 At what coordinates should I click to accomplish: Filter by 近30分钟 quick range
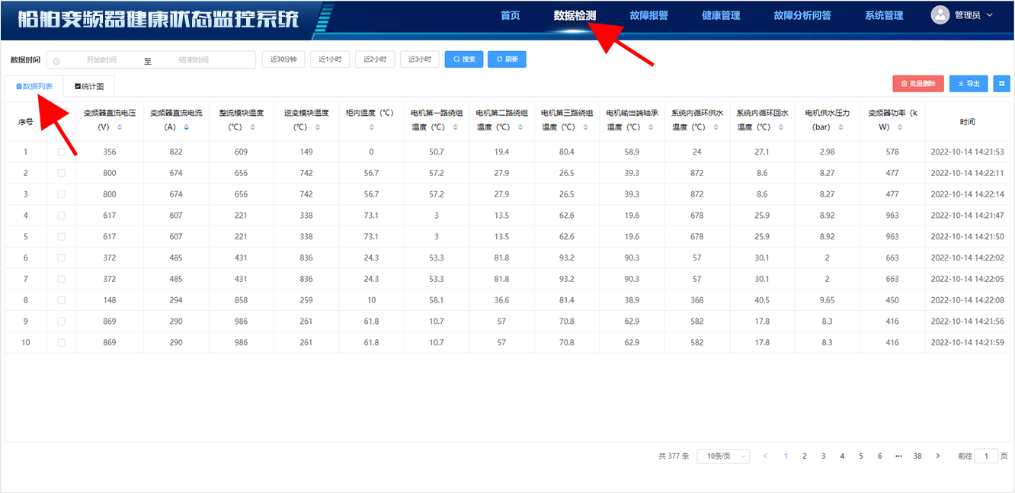point(283,59)
